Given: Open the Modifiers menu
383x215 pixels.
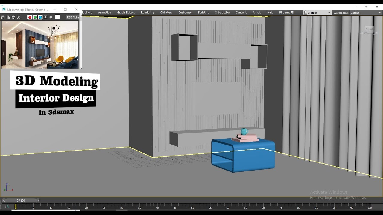Looking at the screenshot, I should click(87, 13).
